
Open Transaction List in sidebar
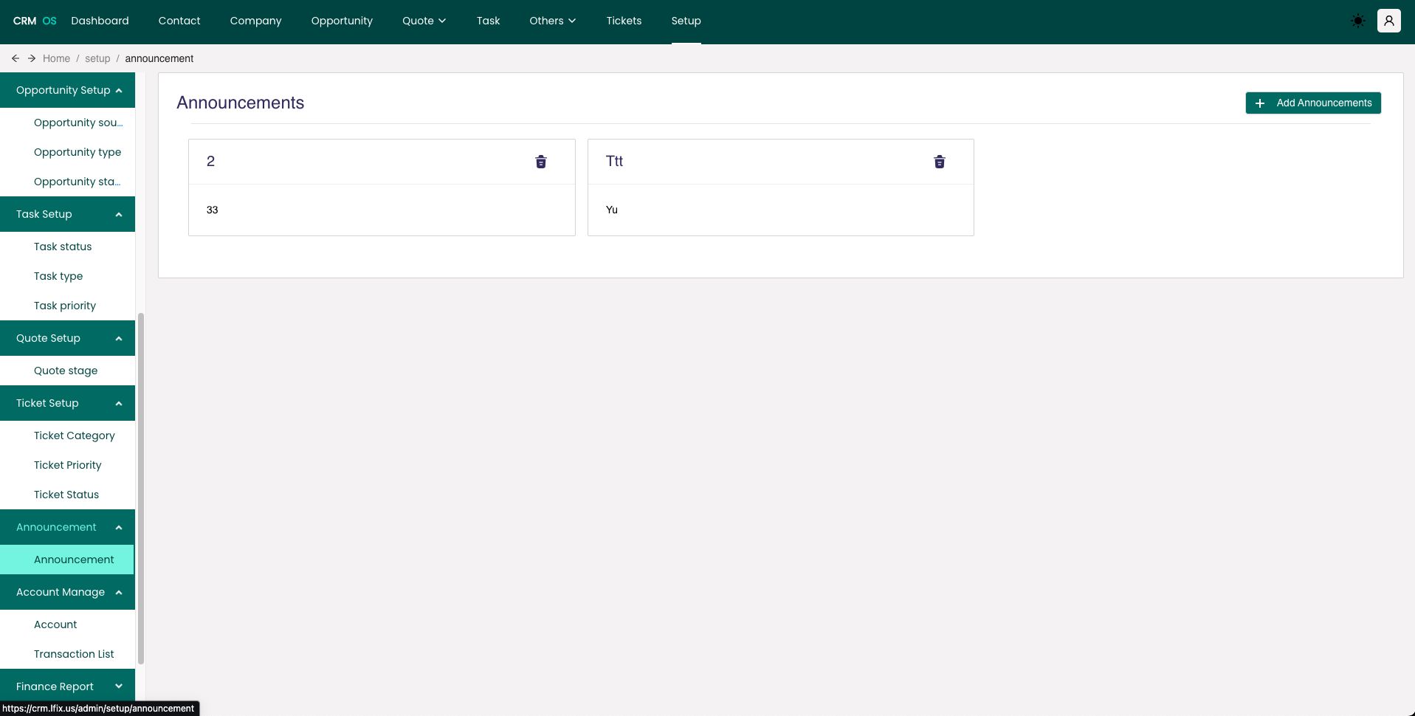click(74, 654)
